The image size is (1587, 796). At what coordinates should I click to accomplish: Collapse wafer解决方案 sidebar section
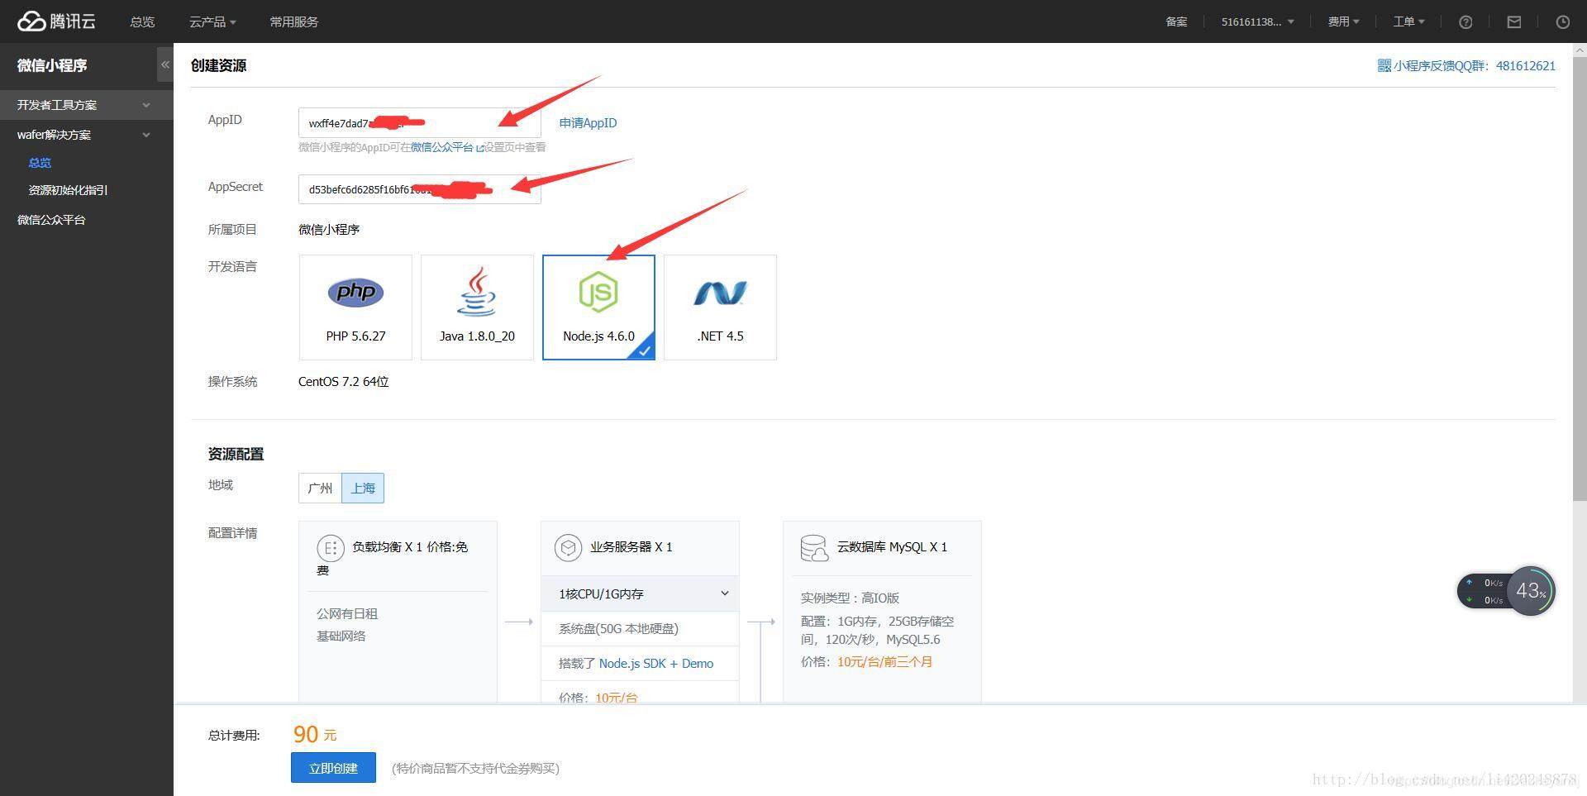point(87,135)
